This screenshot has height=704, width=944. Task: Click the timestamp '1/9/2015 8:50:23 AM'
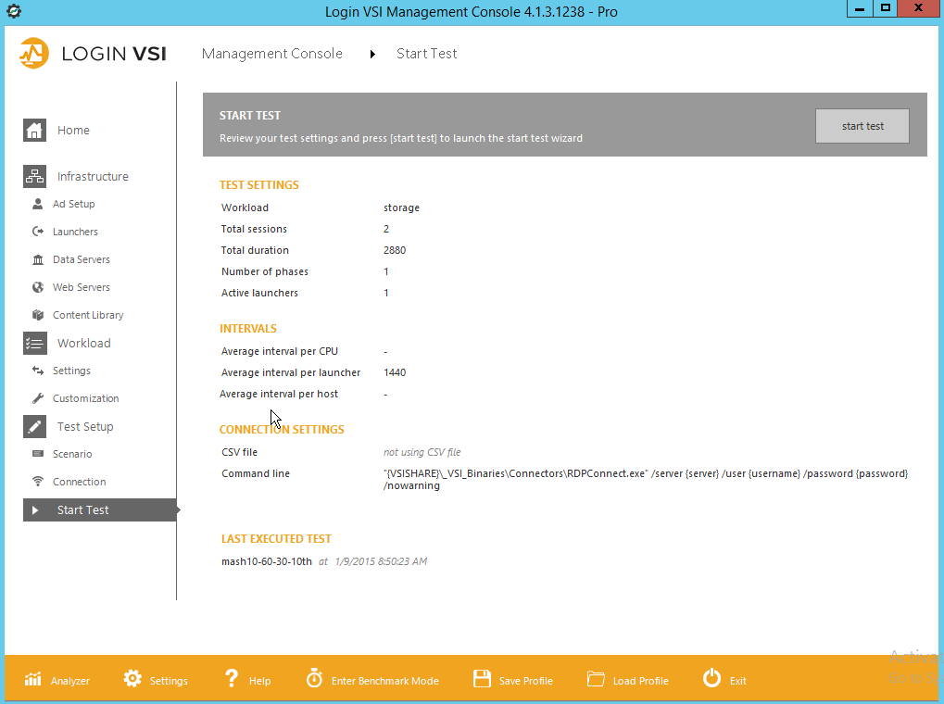(381, 561)
